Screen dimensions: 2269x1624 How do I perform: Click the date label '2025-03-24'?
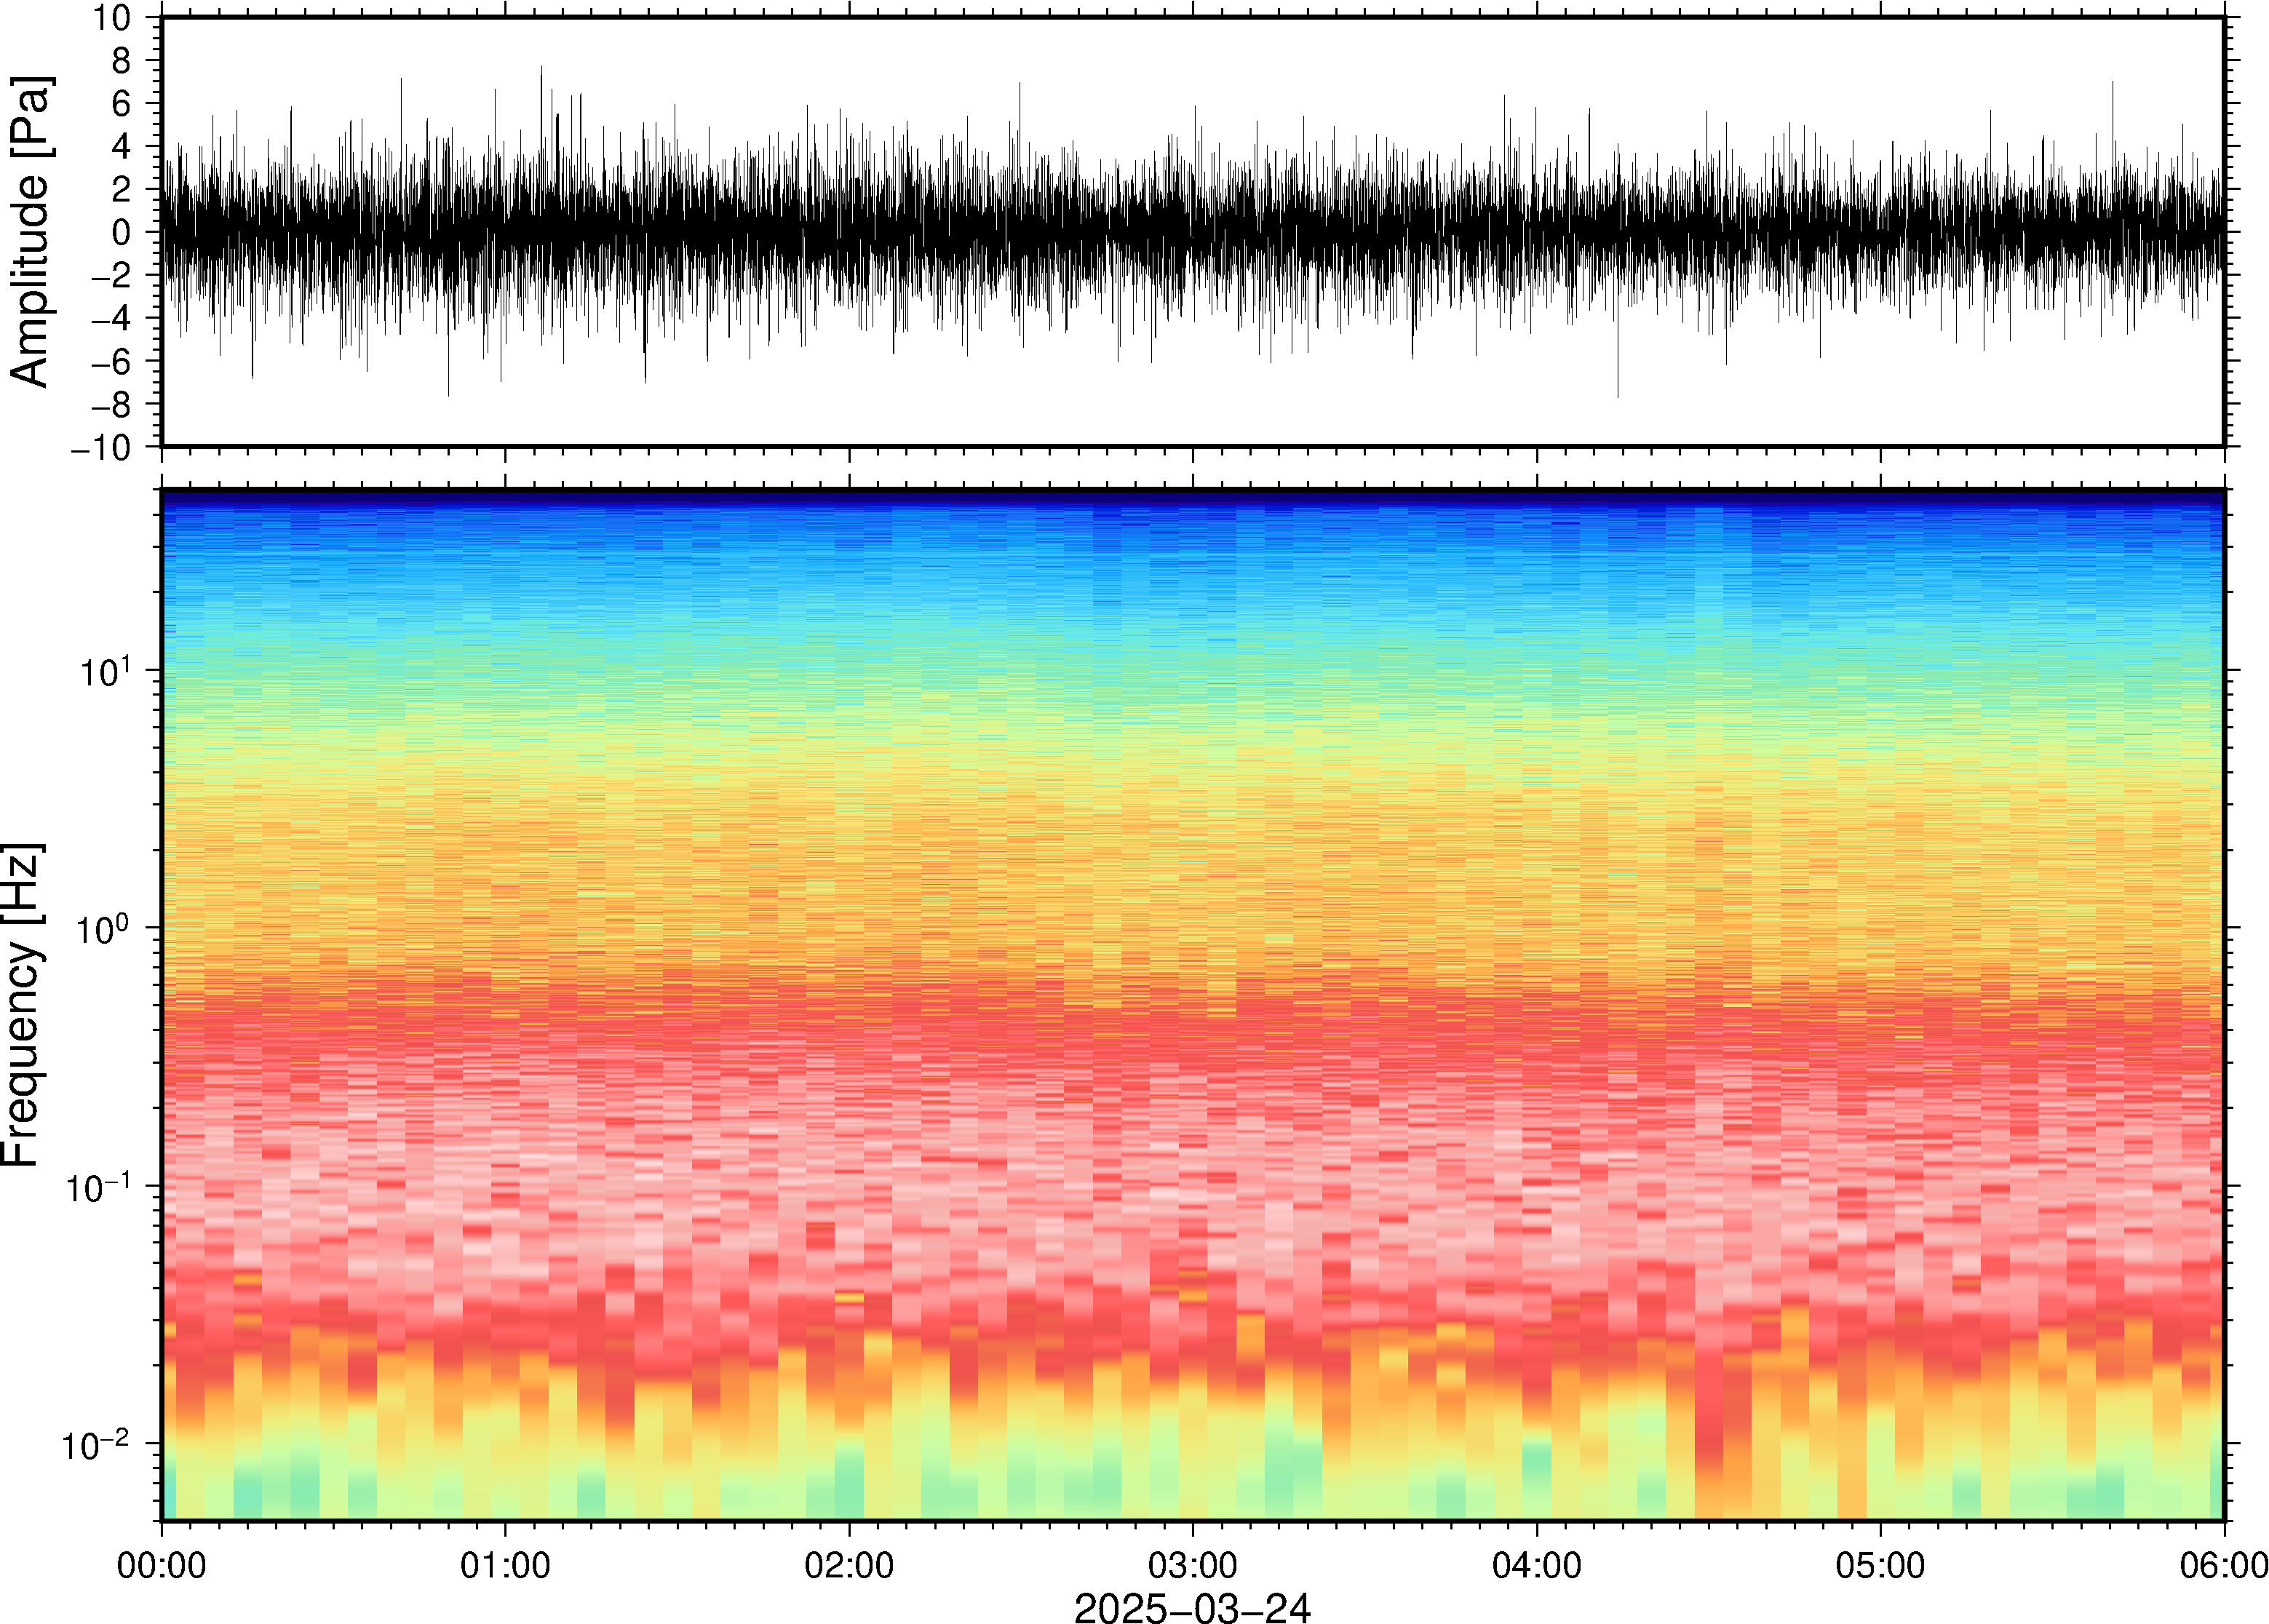coord(1192,1607)
